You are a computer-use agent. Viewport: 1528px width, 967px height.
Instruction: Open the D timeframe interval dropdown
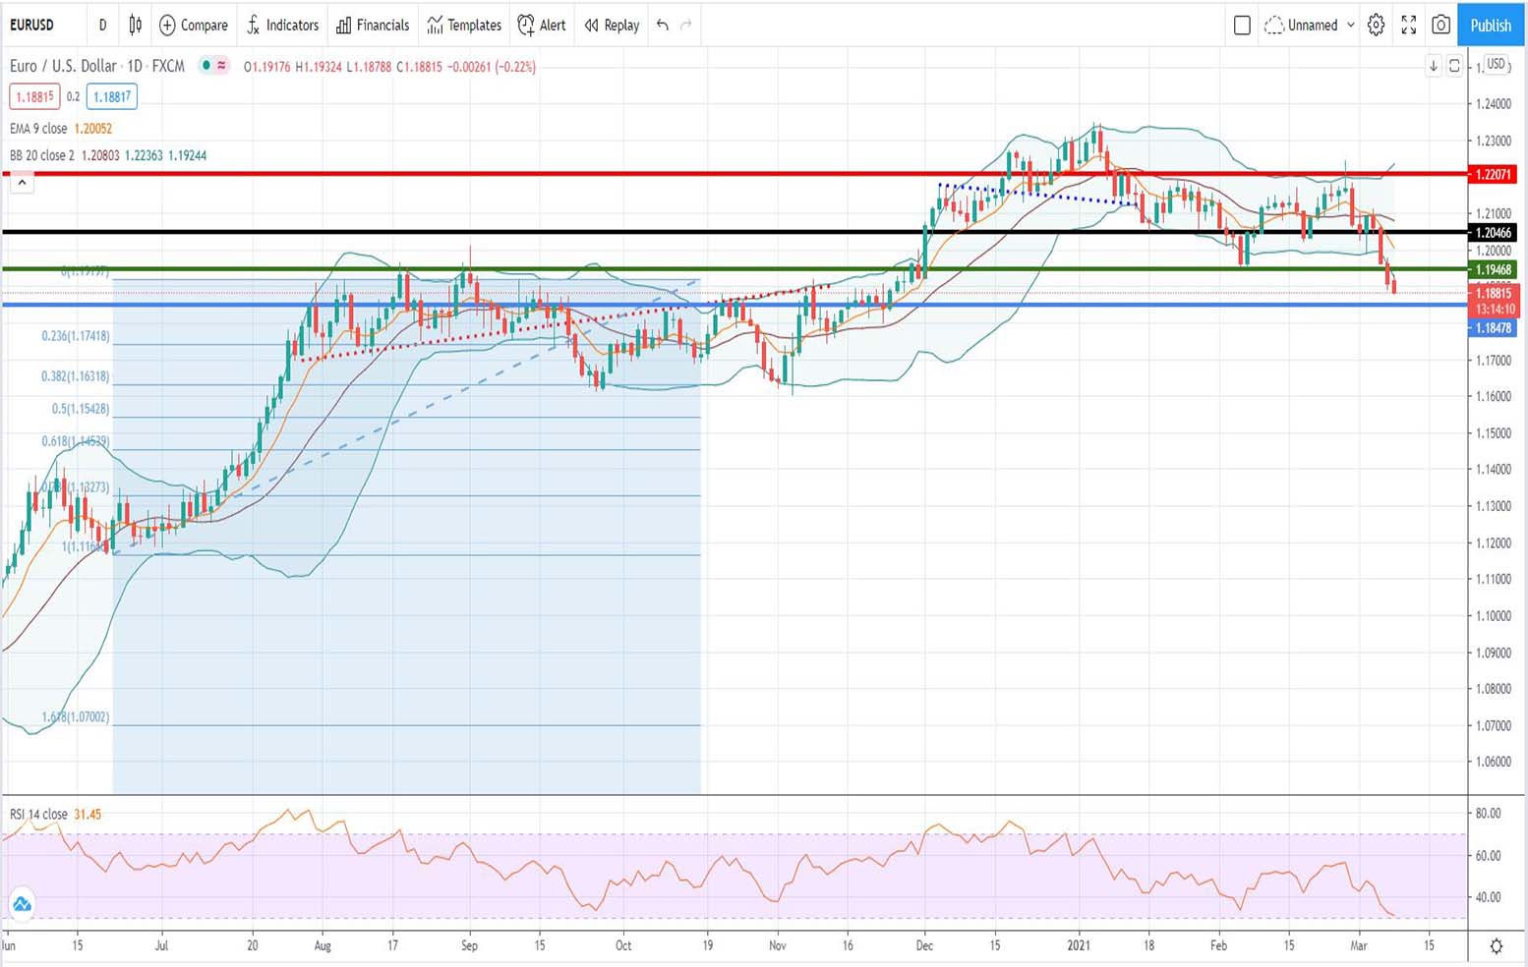click(102, 25)
